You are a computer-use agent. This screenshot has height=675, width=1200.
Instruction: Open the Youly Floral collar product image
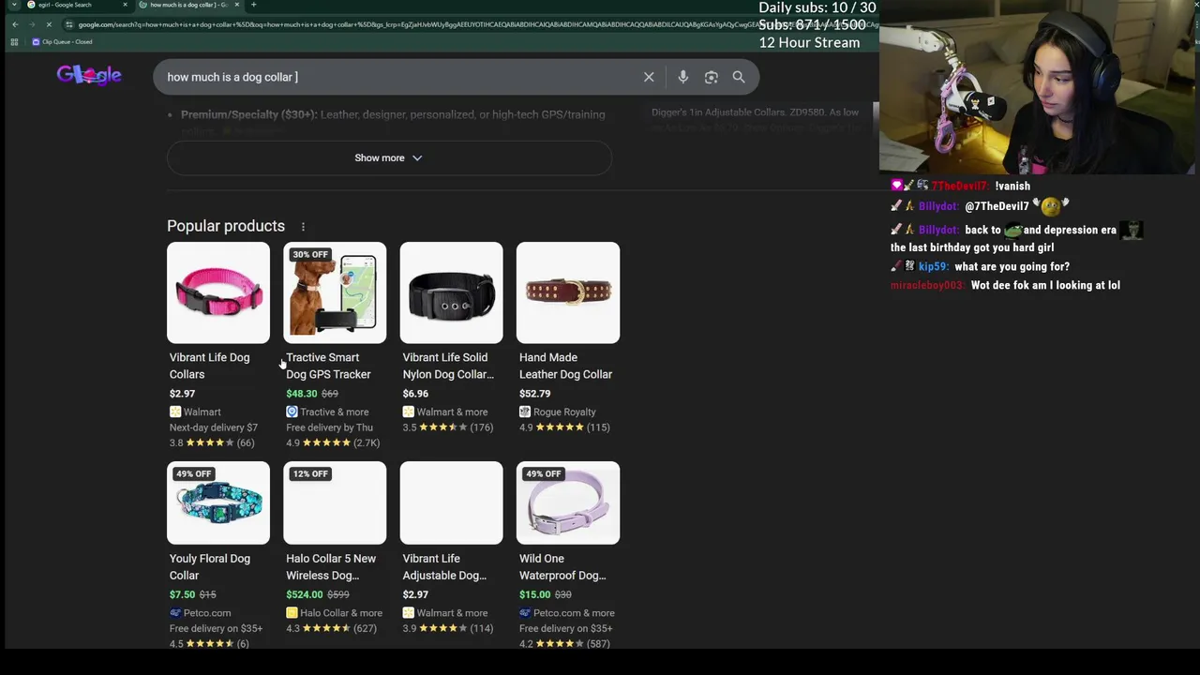coord(218,502)
